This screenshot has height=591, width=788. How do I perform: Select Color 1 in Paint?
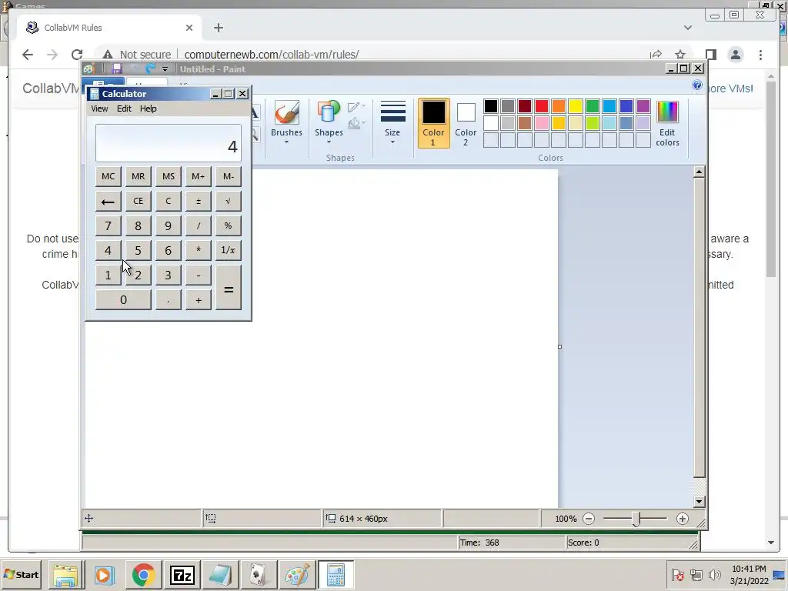(x=433, y=123)
